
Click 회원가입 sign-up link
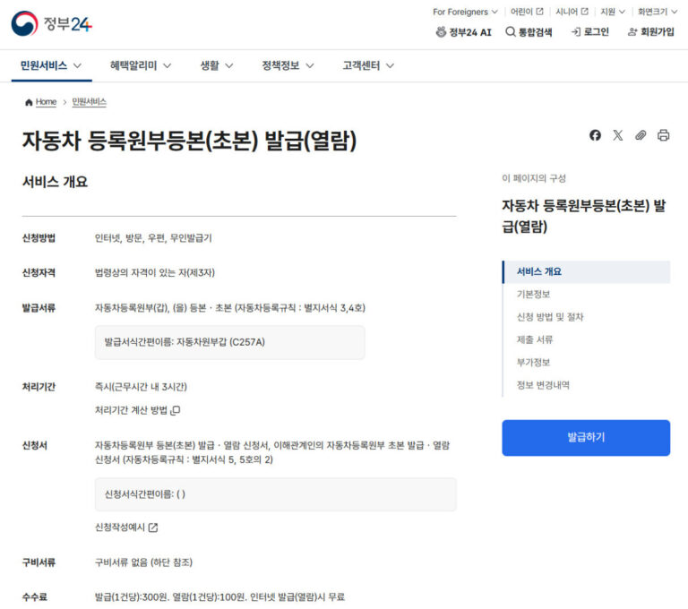point(651,32)
